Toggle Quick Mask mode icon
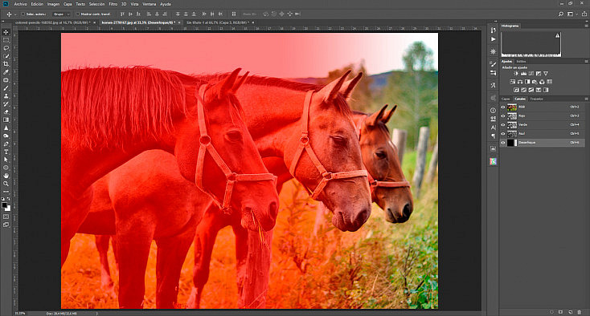This screenshot has width=590, height=316. (6, 217)
